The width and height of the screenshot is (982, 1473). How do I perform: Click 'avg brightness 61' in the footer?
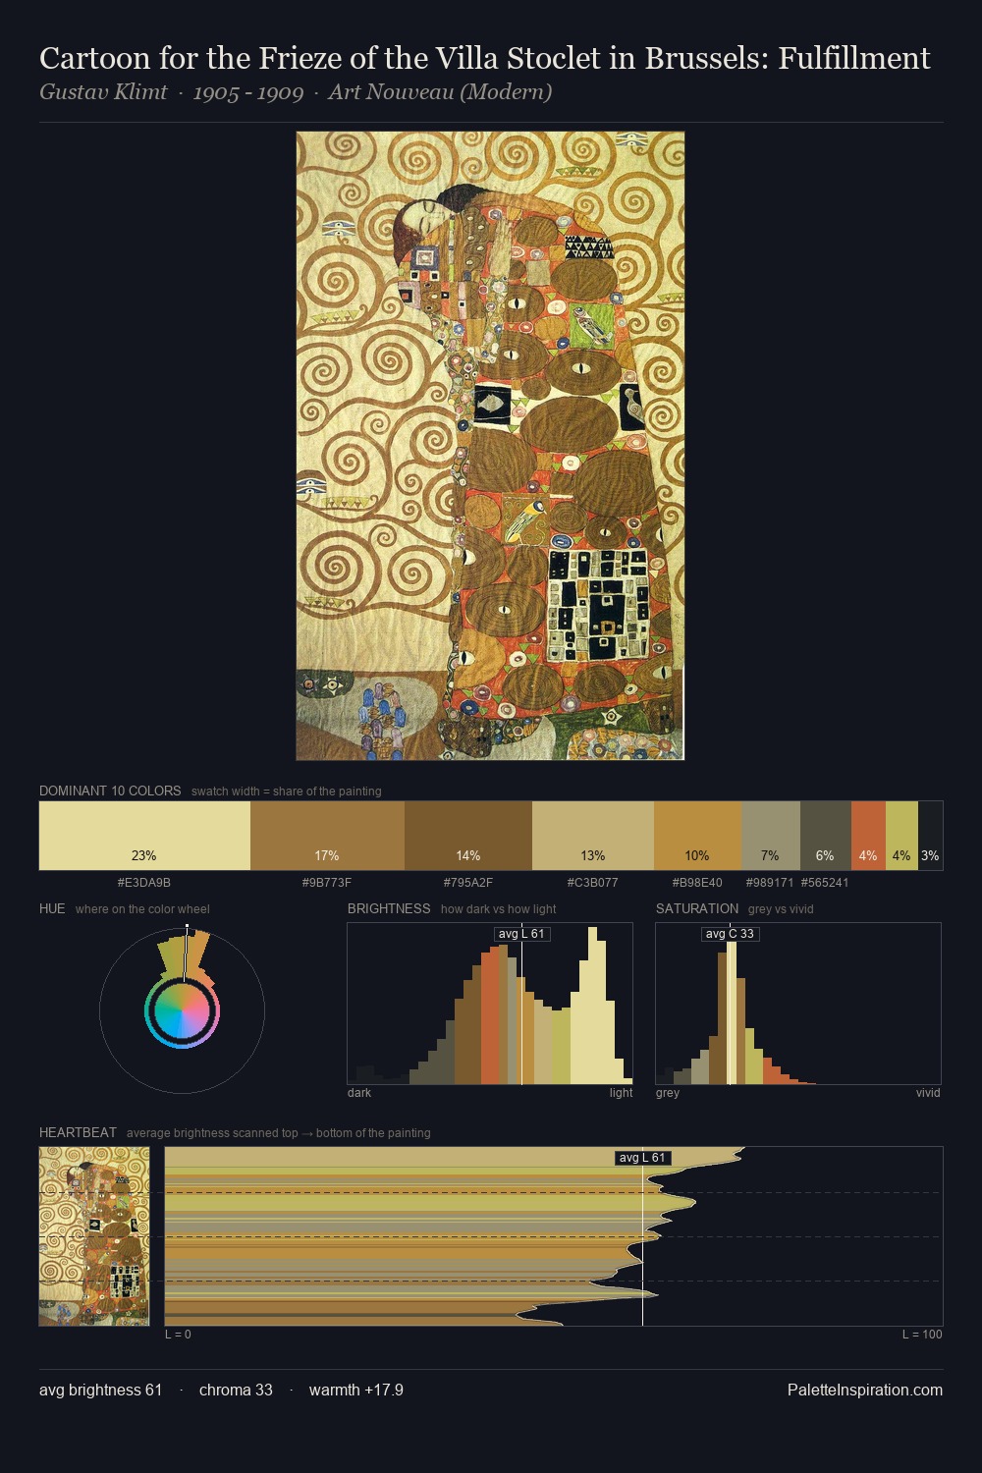click(100, 1390)
